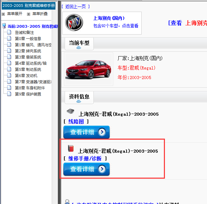This screenshot has height=204, width=207.
Task: Open 第4章 驱动系统/轴 chapter
Action: [x=31, y=63]
